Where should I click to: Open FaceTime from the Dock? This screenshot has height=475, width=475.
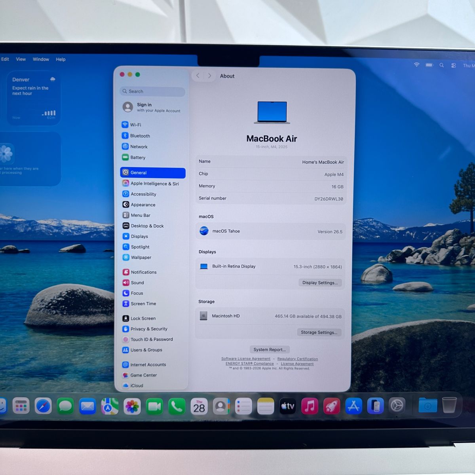click(154, 407)
